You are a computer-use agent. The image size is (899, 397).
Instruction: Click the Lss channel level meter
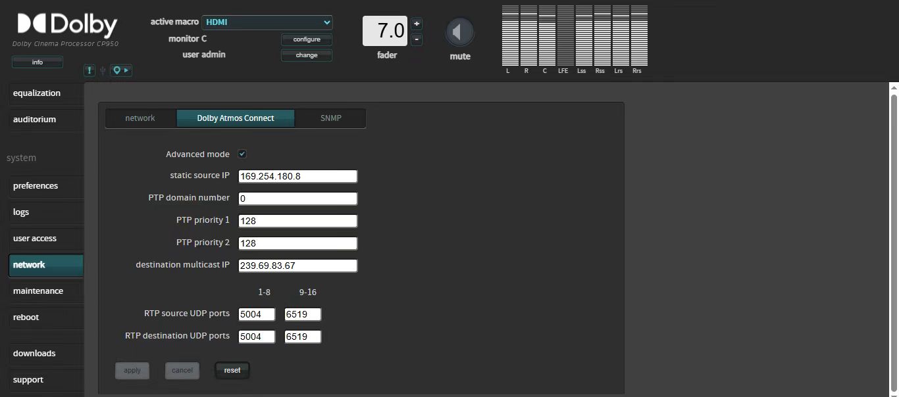[584, 35]
